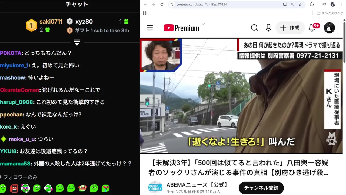Open apps grid in bookmarks bar
Image resolution: width=346 pixels, height=195 pixels.
point(145,13)
